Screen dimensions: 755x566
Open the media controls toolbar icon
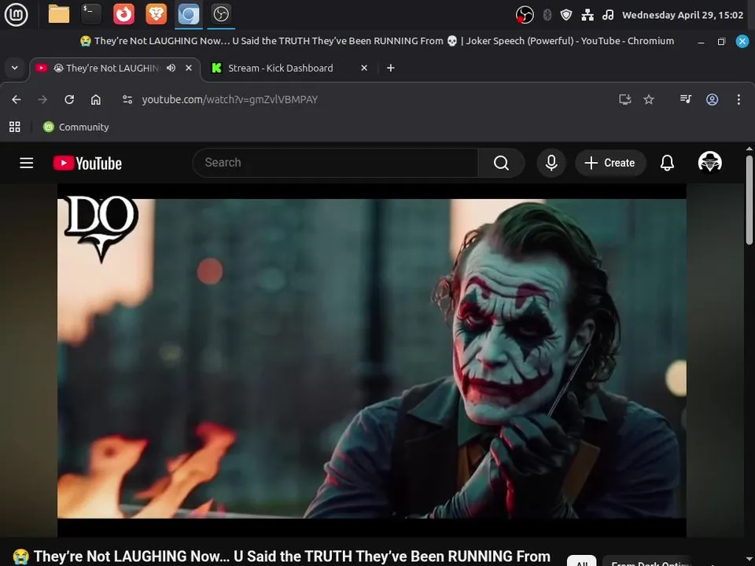pos(686,100)
